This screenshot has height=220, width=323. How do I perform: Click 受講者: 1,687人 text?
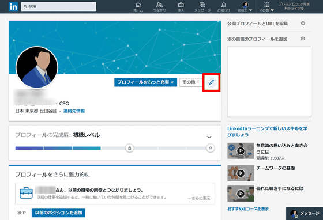[271, 158]
